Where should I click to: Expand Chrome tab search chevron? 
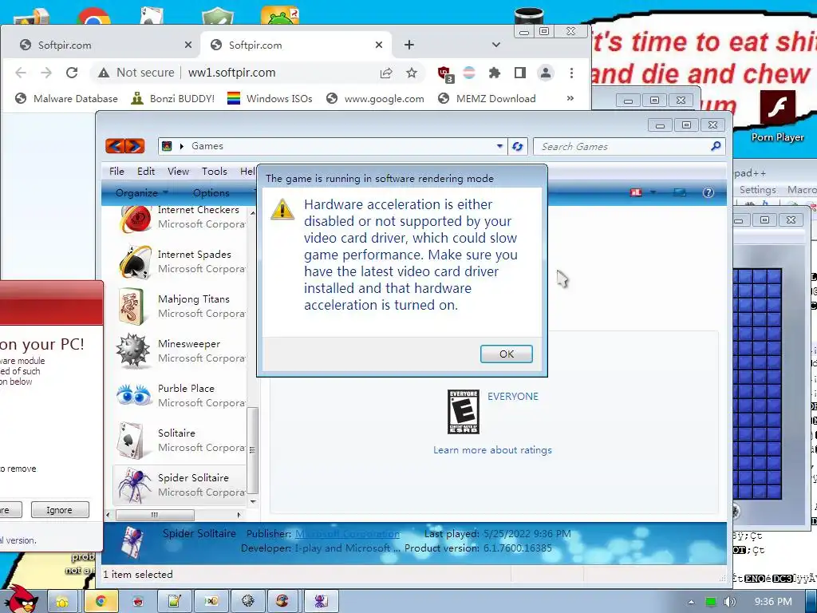(496, 45)
